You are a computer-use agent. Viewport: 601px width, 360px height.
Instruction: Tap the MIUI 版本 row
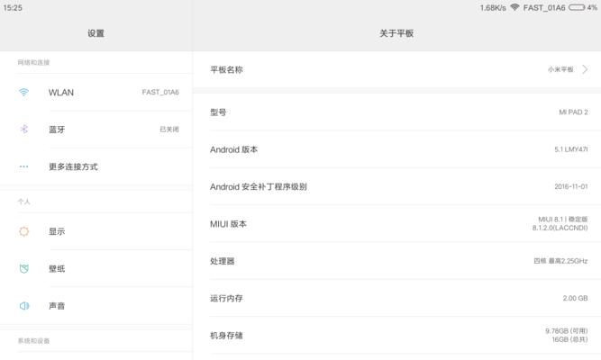(396, 224)
